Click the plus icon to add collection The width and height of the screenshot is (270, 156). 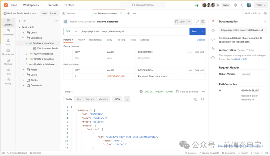[x=19, y=21]
